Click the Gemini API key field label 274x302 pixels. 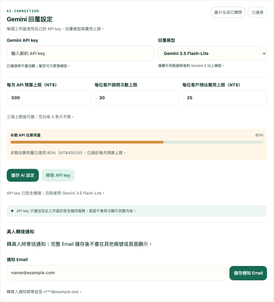click(x=22, y=40)
